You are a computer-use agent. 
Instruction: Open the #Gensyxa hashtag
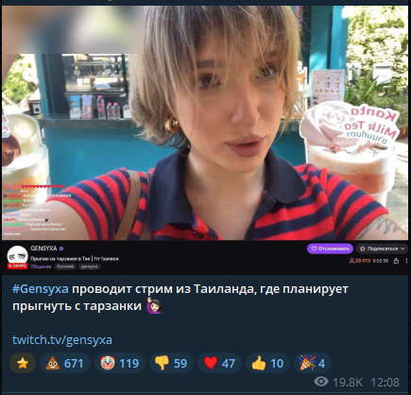(x=41, y=289)
